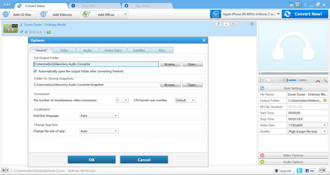Click the music note list icon on track

coord(234,24)
